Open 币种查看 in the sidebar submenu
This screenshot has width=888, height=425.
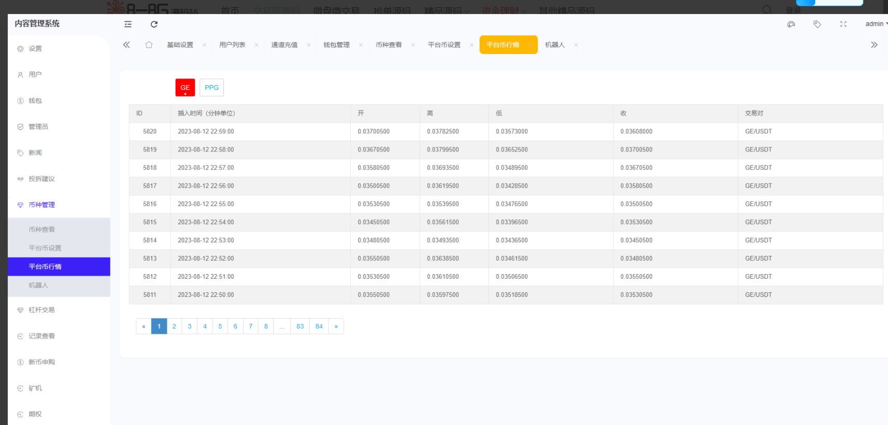42,229
